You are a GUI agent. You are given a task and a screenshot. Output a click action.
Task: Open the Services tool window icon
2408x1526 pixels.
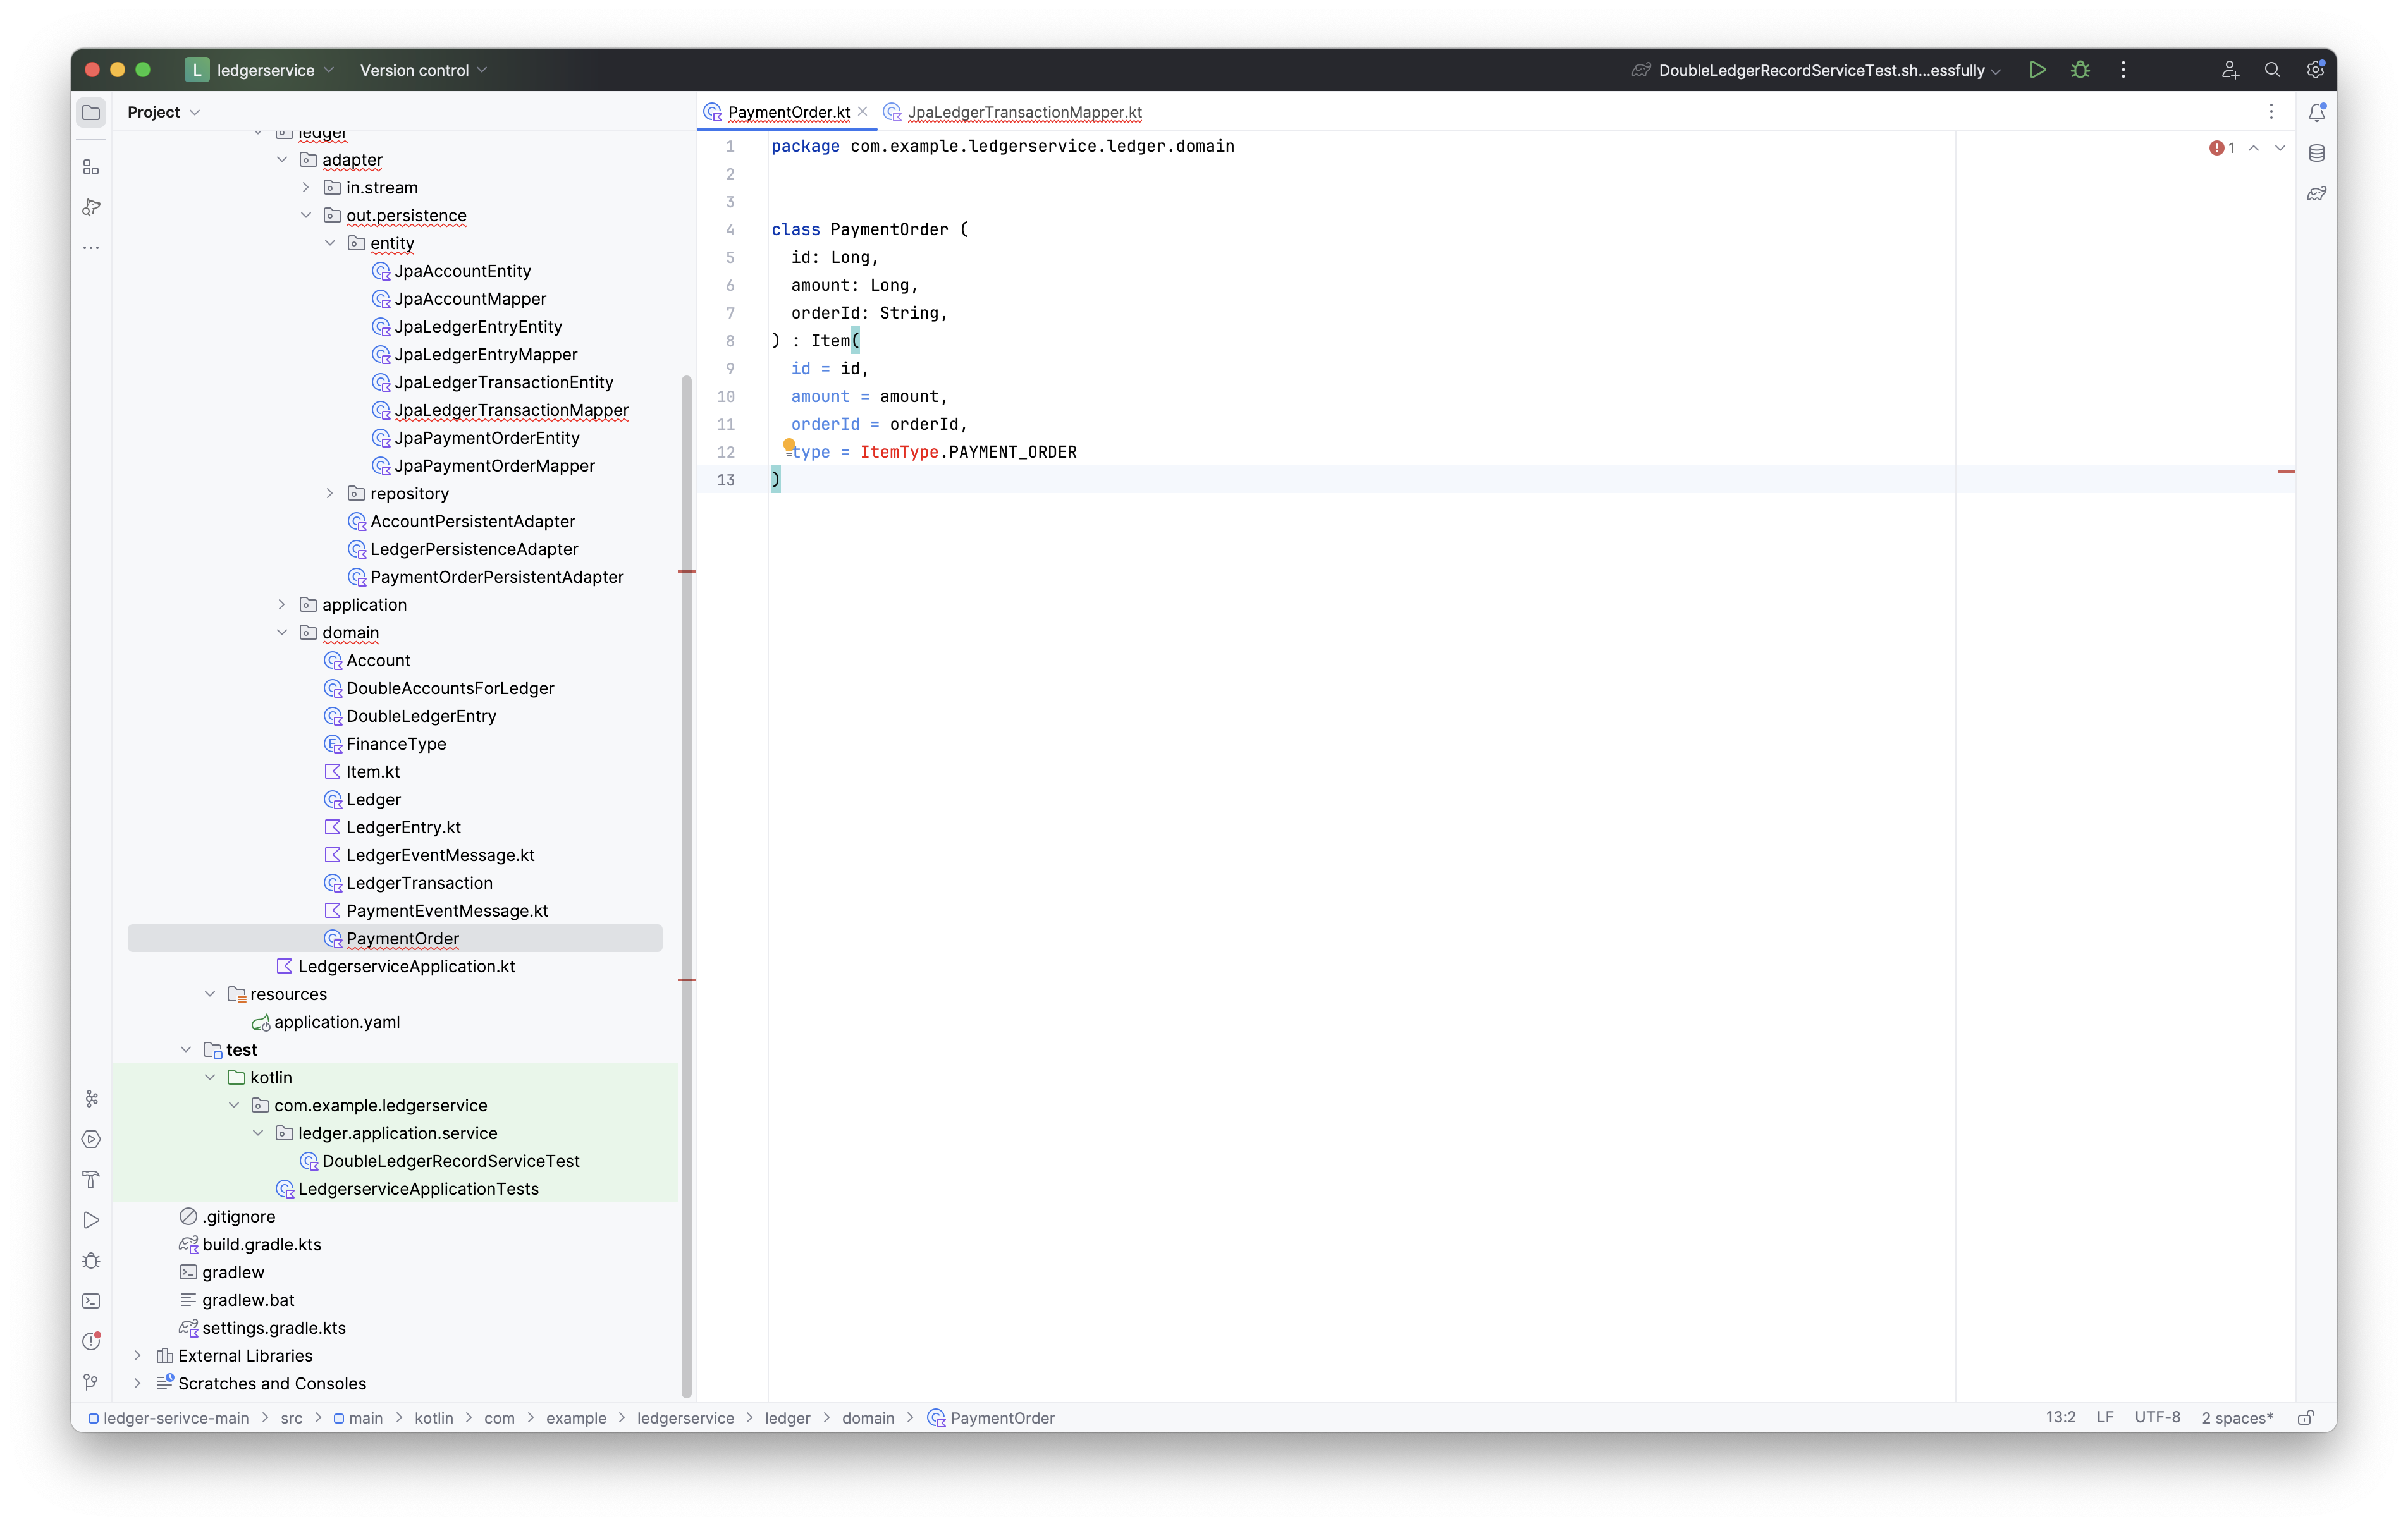(91, 1139)
